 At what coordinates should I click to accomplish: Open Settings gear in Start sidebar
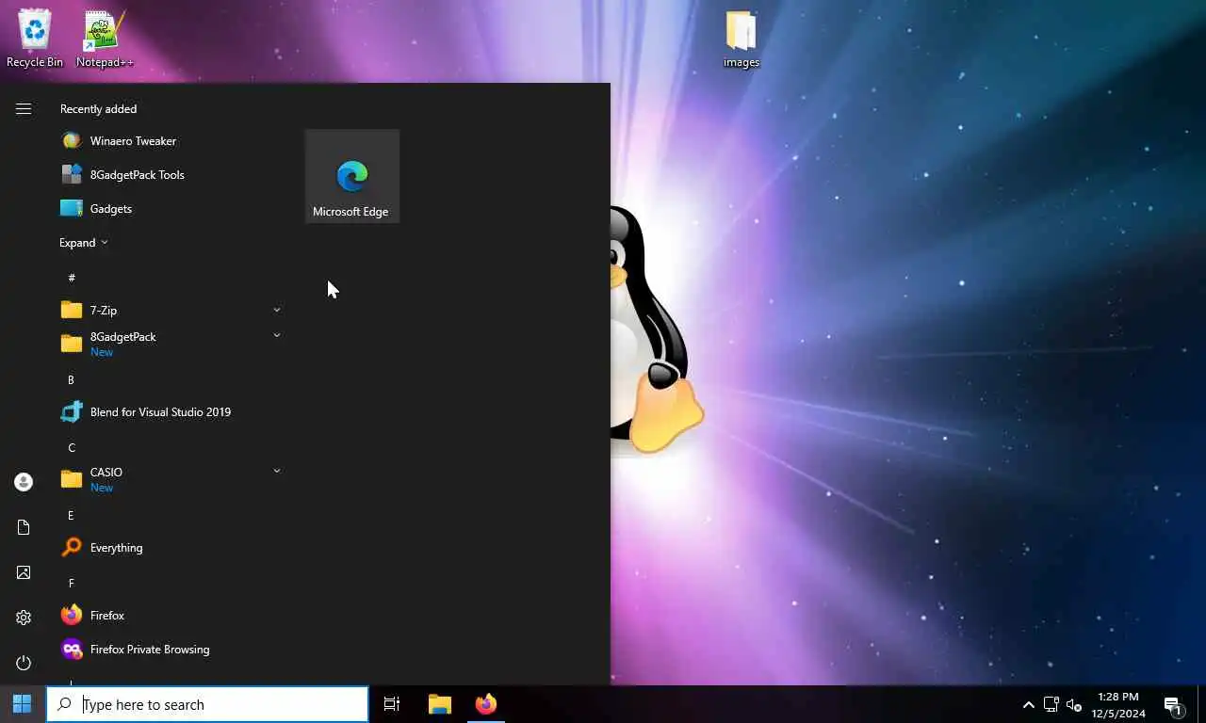pyautogui.click(x=24, y=618)
